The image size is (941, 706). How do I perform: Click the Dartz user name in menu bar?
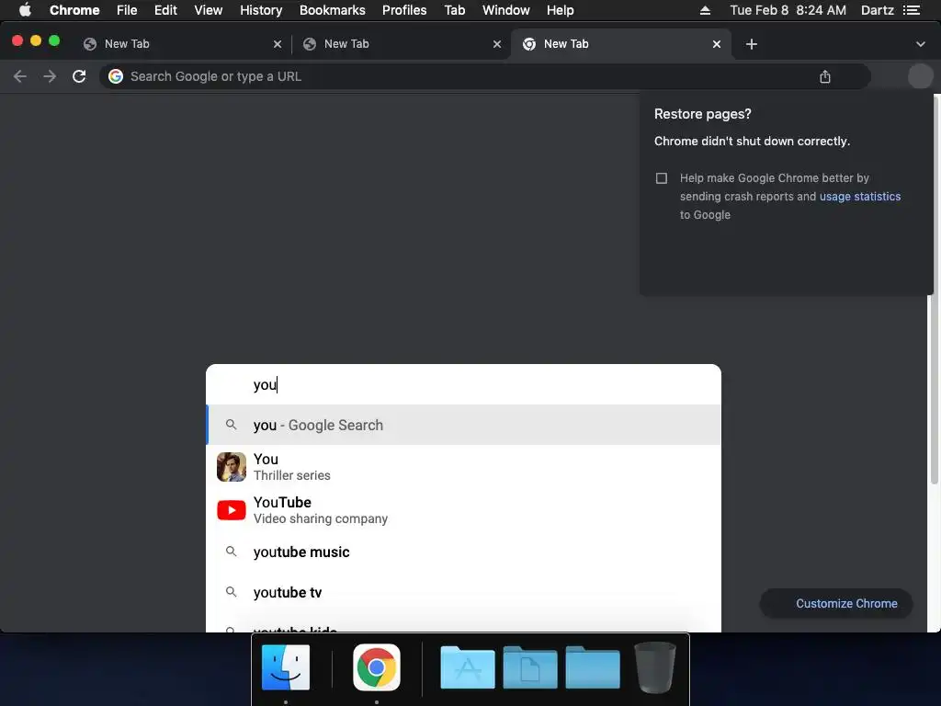878,10
